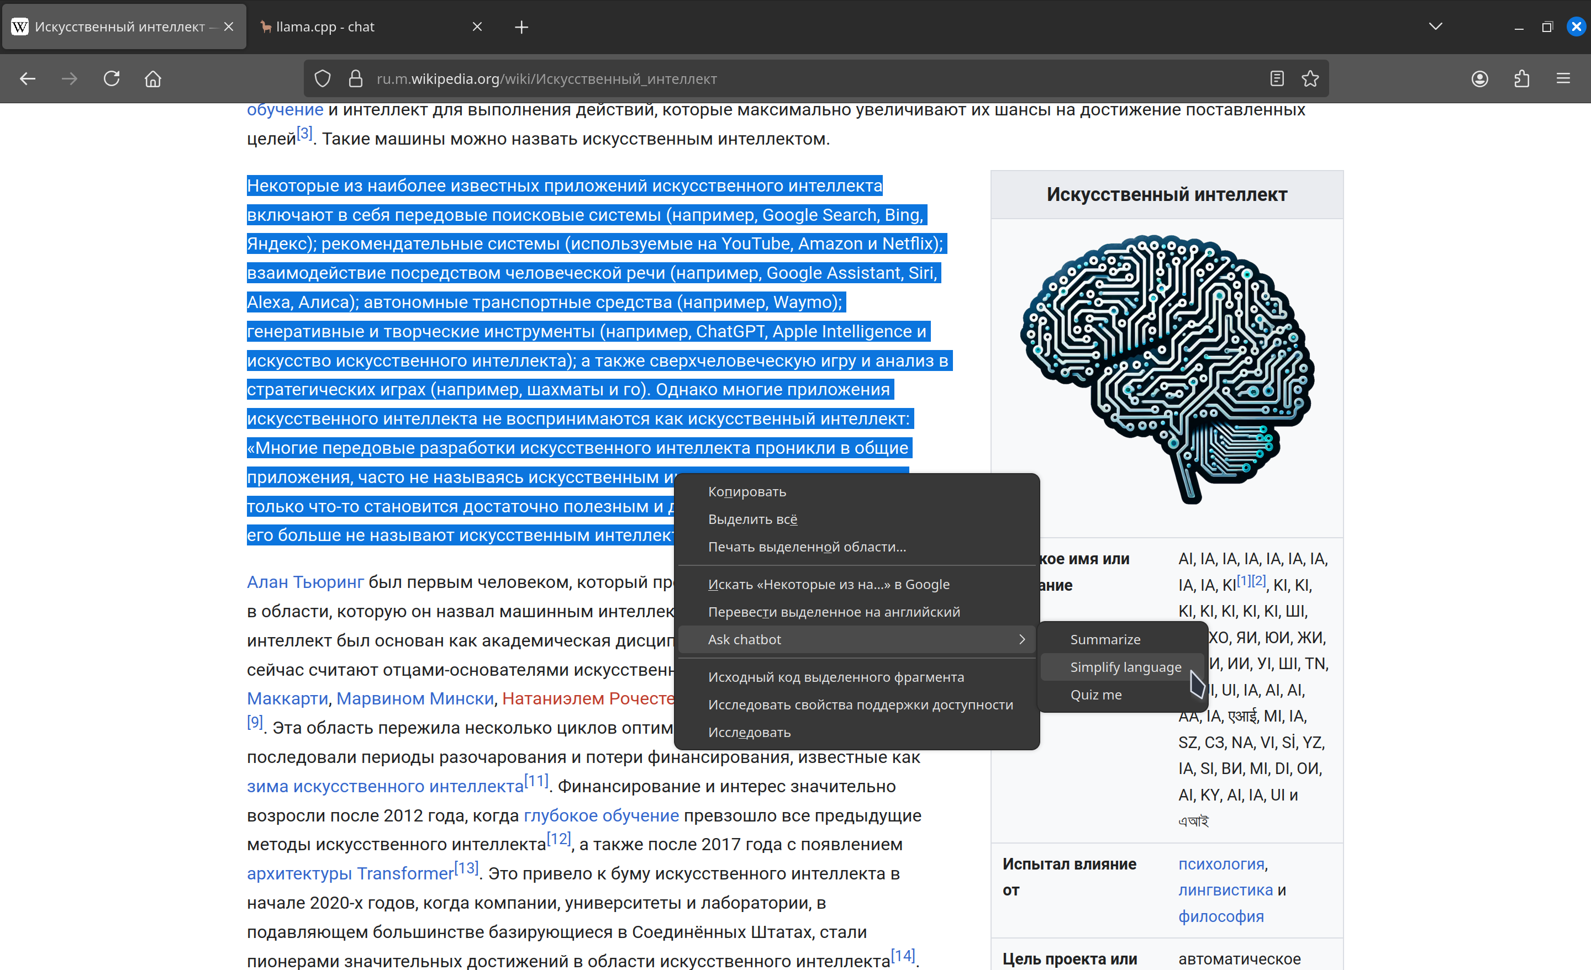Click Копировать in the context menu
Viewport: 1591px width, 970px height.
tap(746, 492)
